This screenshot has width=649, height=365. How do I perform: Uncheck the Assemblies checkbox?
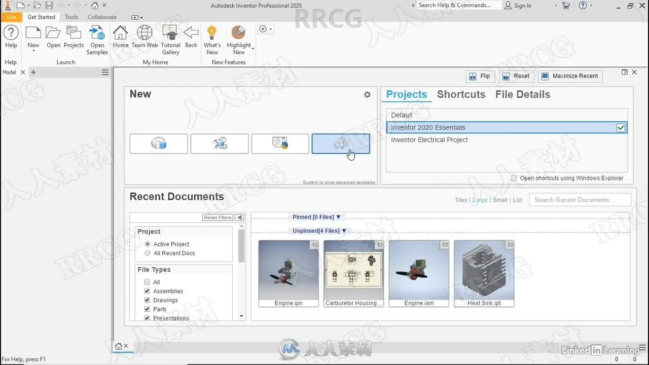coord(147,291)
